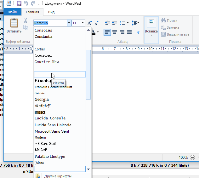
Task: Toggle center alignment
Action: tap(115, 32)
